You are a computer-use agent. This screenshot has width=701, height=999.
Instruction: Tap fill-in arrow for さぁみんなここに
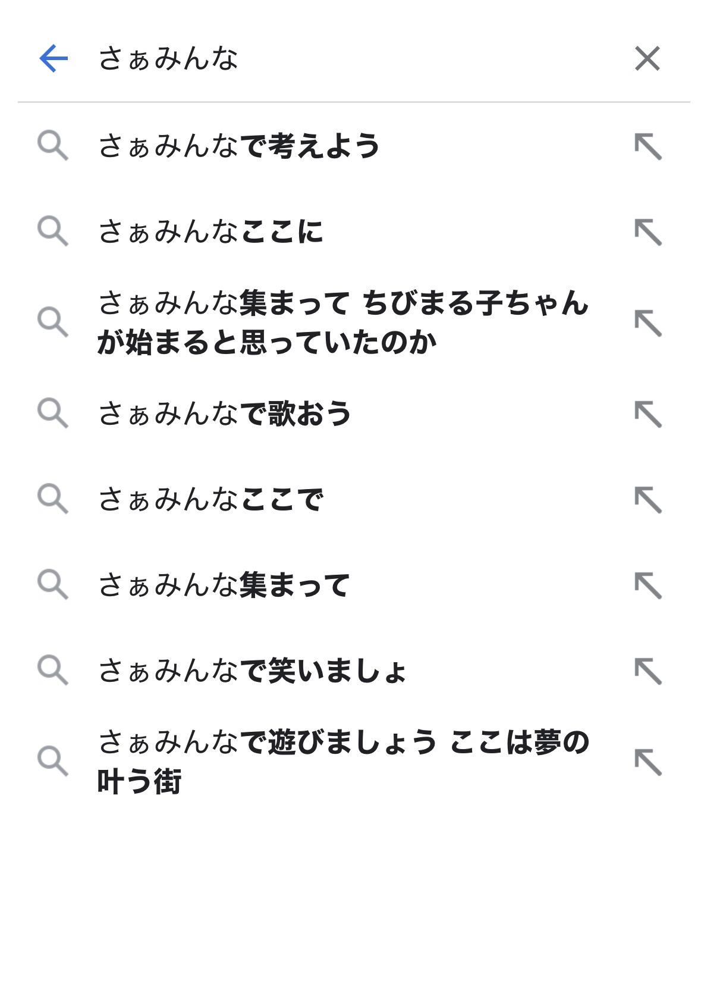tap(647, 232)
